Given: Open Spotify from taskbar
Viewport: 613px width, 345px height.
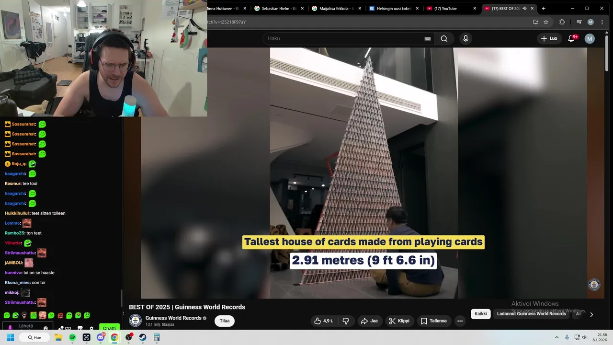Looking at the screenshot, I should [72, 337].
